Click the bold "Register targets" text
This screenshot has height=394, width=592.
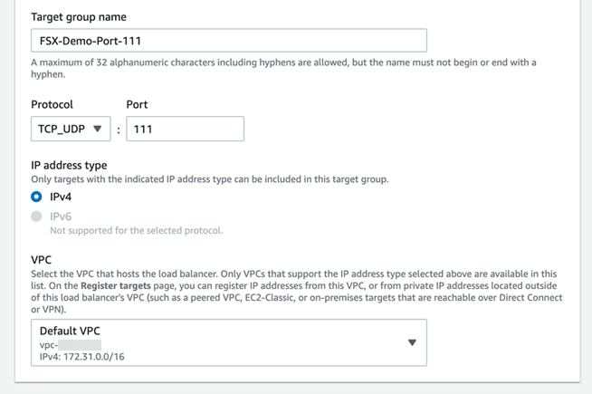coord(116,286)
